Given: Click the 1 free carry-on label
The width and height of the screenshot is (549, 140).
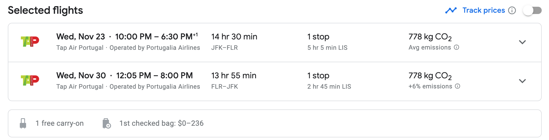Looking at the screenshot, I should [x=60, y=123].
